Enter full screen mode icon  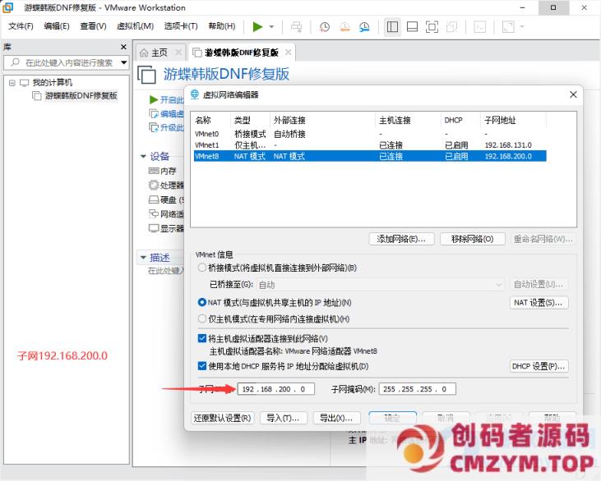pyautogui.click(x=432, y=27)
